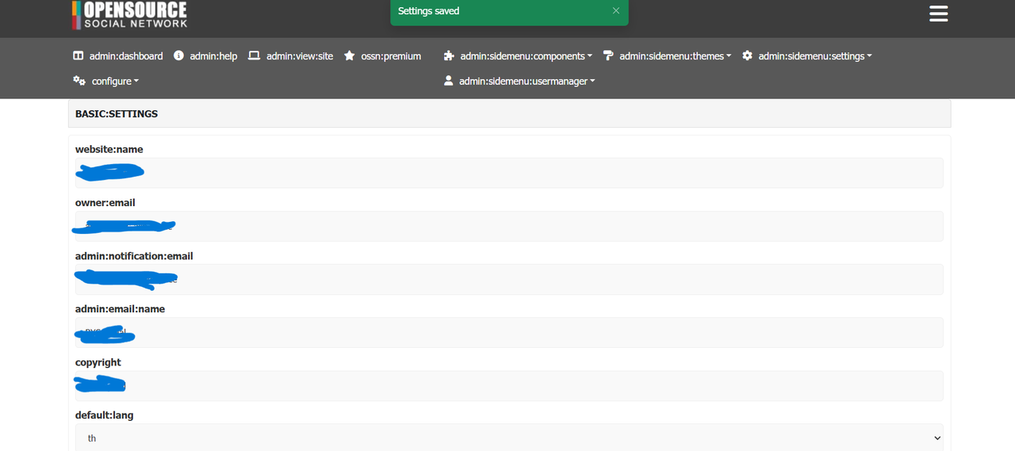Expand the configure dropdown
Screen dimensions: 1015x451
point(115,82)
